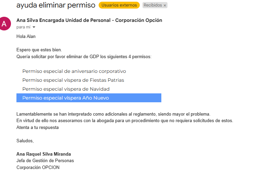Click sentence starting "Lamentablemente se han interpretado"
Screen dimensions: 273x170
click(113, 114)
